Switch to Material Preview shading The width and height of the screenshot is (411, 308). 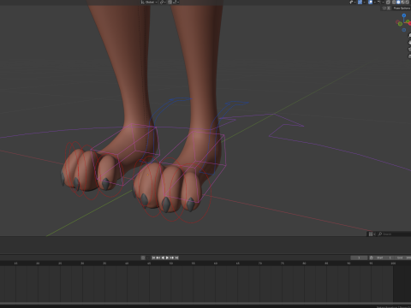coord(403,2)
